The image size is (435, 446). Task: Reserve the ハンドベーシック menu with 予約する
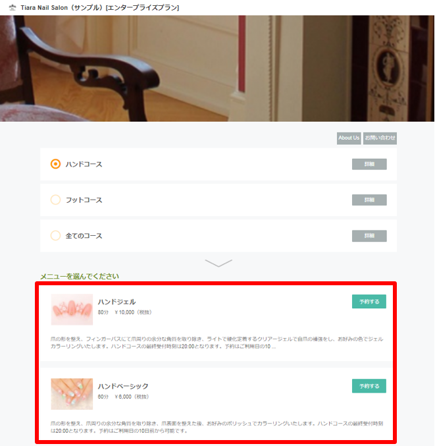tap(369, 386)
